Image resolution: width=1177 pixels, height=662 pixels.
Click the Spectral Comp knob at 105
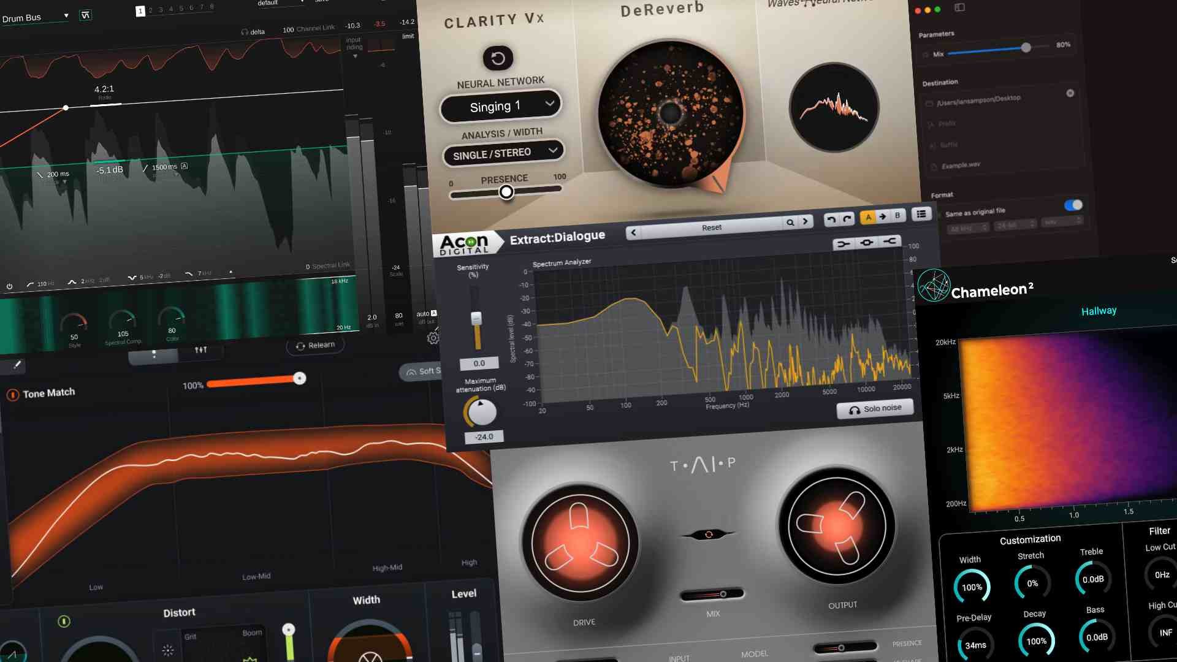pyautogui.click(x=123, y=319)
